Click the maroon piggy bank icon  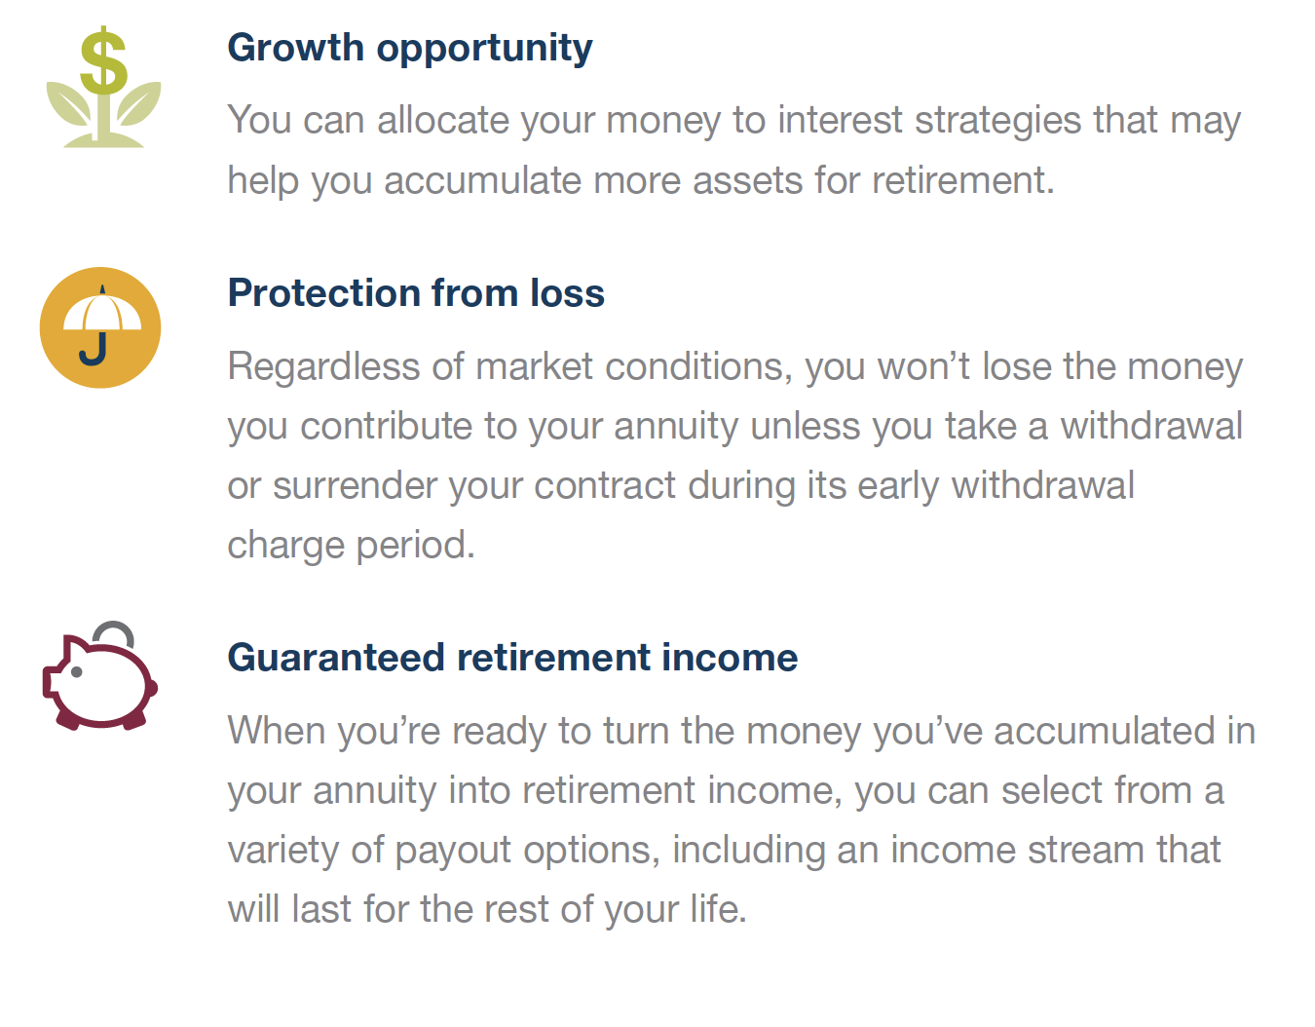click(99, 676)
